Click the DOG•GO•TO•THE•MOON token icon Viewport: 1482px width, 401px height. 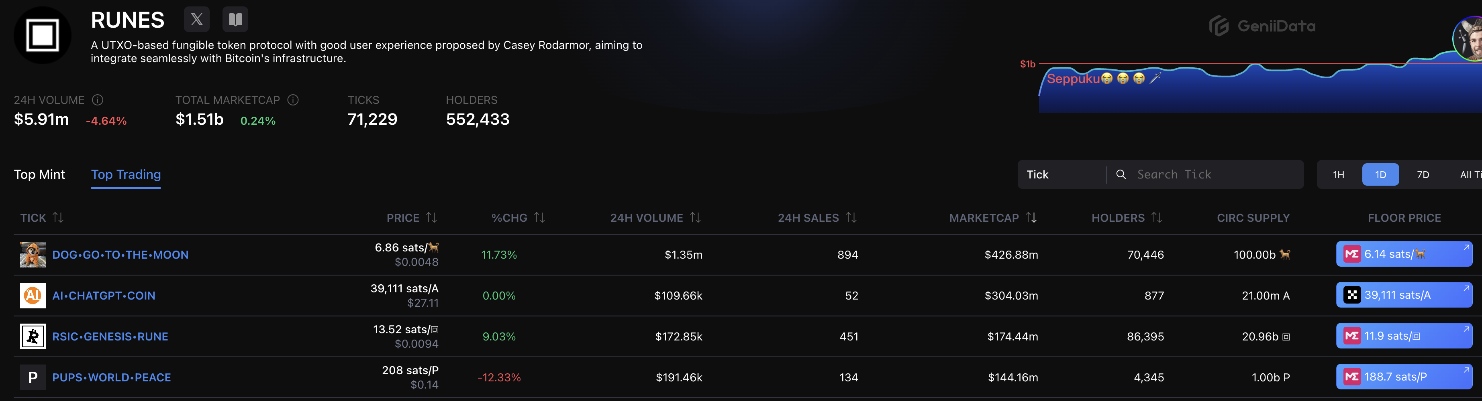(33, 255)
